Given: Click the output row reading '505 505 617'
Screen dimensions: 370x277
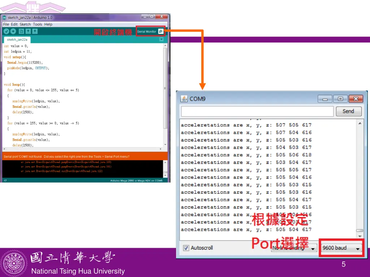Looking at the screenshot, I should [246, 170].
